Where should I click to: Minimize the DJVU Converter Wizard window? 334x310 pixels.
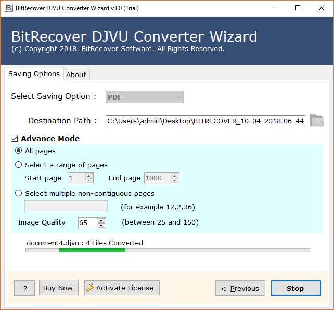point(274,8)
